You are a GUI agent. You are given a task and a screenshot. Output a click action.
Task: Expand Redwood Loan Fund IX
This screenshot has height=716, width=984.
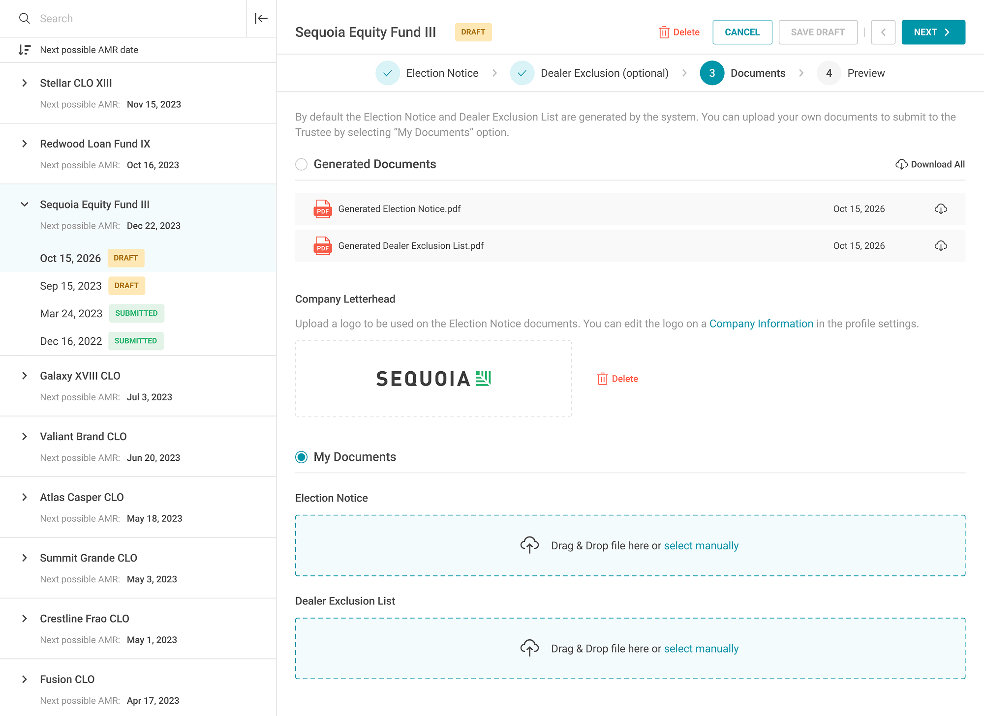[25, 144]
